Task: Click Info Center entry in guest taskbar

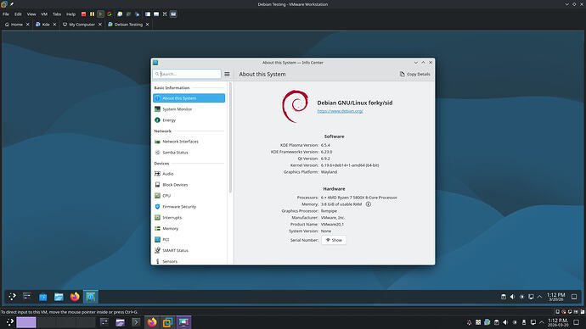Action: 90,297
